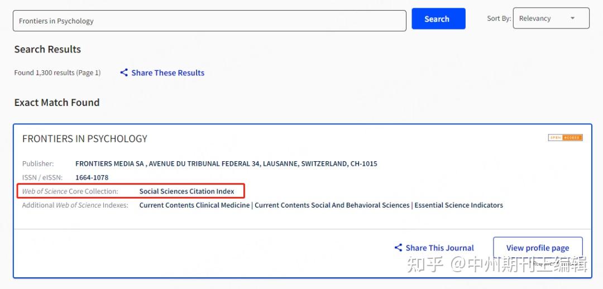
Task: Click Share This Journal link
Action: [439, 248]
